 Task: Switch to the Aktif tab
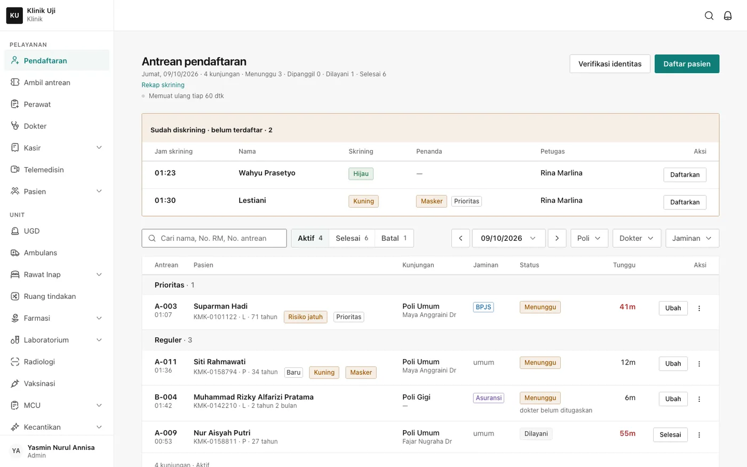click(x=310, y=238)
